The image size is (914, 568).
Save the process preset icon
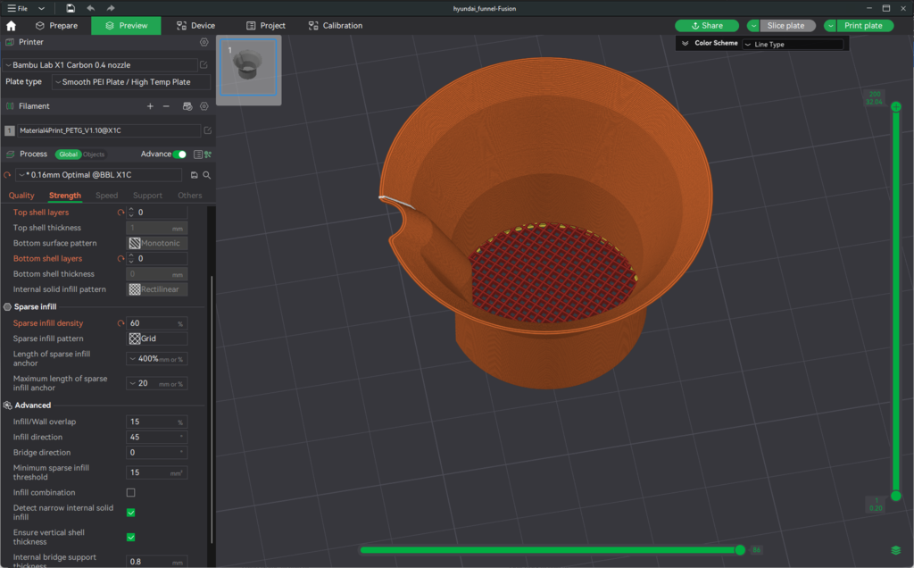pyautogui.click(x=195, y=175)
